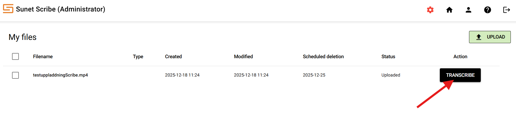This screenshot has width=516, height=132.
Task: Click the Status column header
Action: click(388, 57)
